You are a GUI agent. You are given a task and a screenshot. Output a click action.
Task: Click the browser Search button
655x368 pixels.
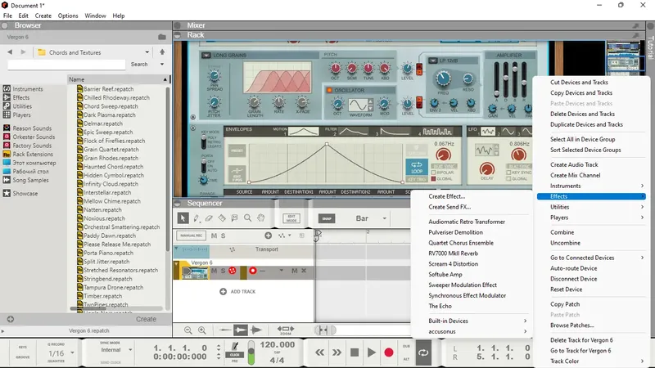[139, 65]
